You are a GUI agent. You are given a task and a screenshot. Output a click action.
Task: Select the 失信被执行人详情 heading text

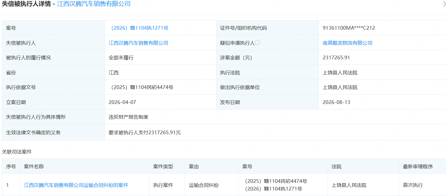coord(26,4)
